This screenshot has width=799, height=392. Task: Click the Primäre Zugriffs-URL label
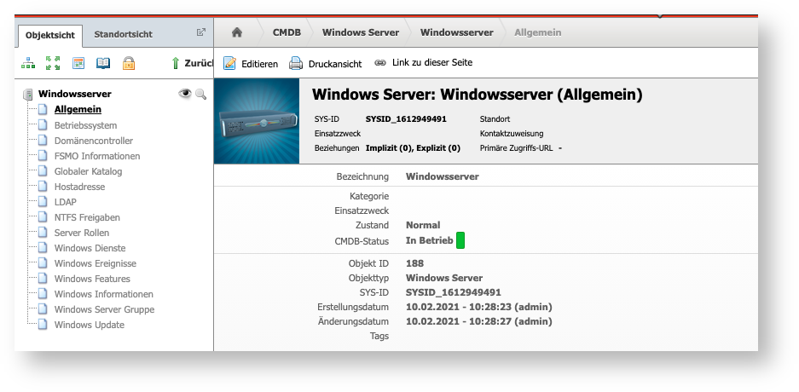coord(517,148)
